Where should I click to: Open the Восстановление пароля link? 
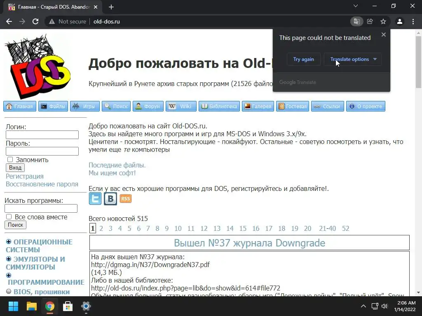coord(42,184)
